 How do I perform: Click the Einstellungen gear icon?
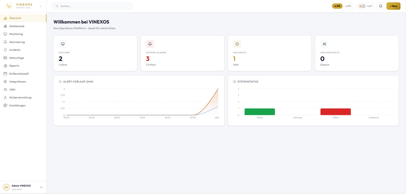[x=5, y=105]
